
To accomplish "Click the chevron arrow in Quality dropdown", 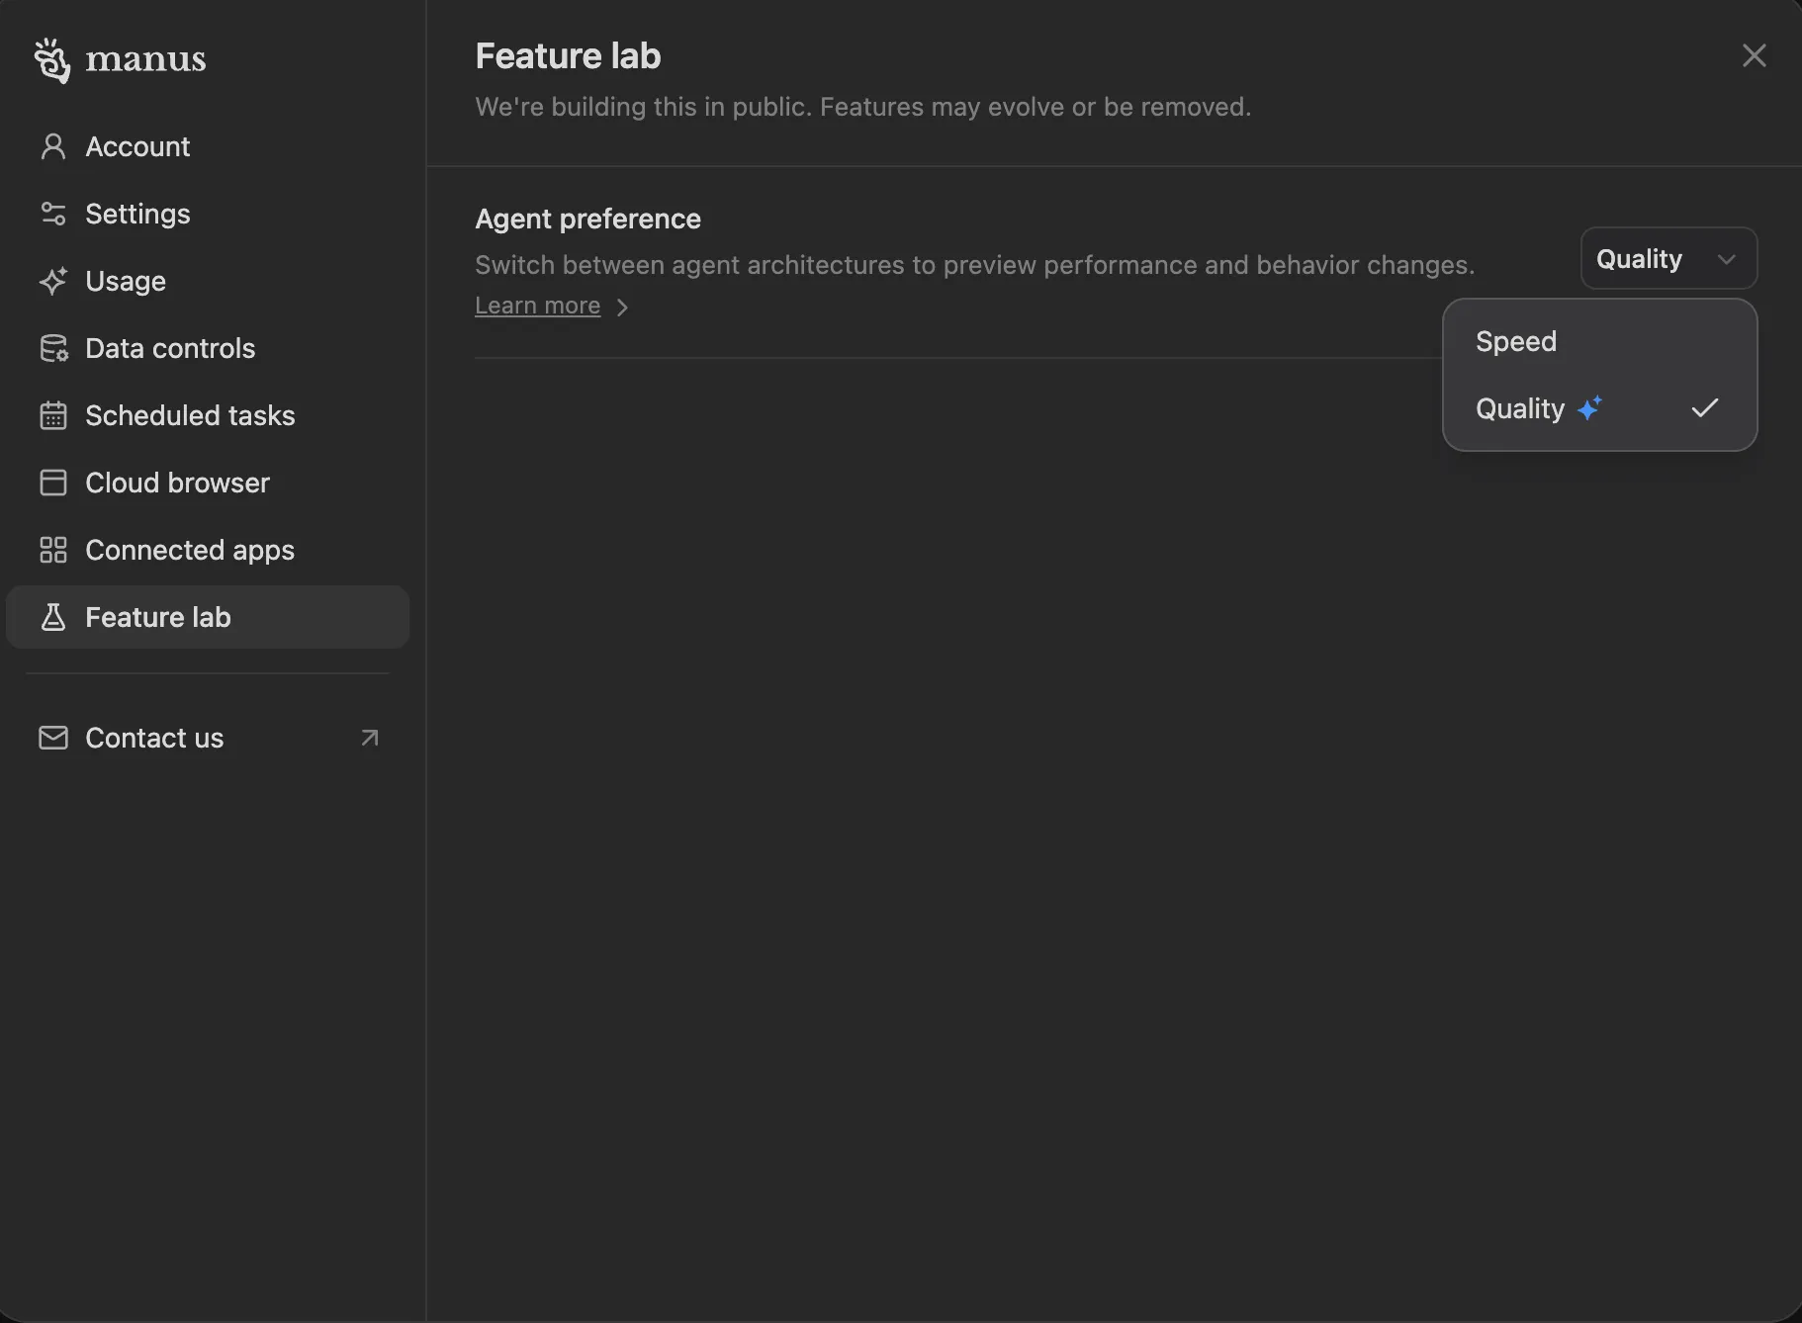I will pyautogui.click(x=1727, y=259).
